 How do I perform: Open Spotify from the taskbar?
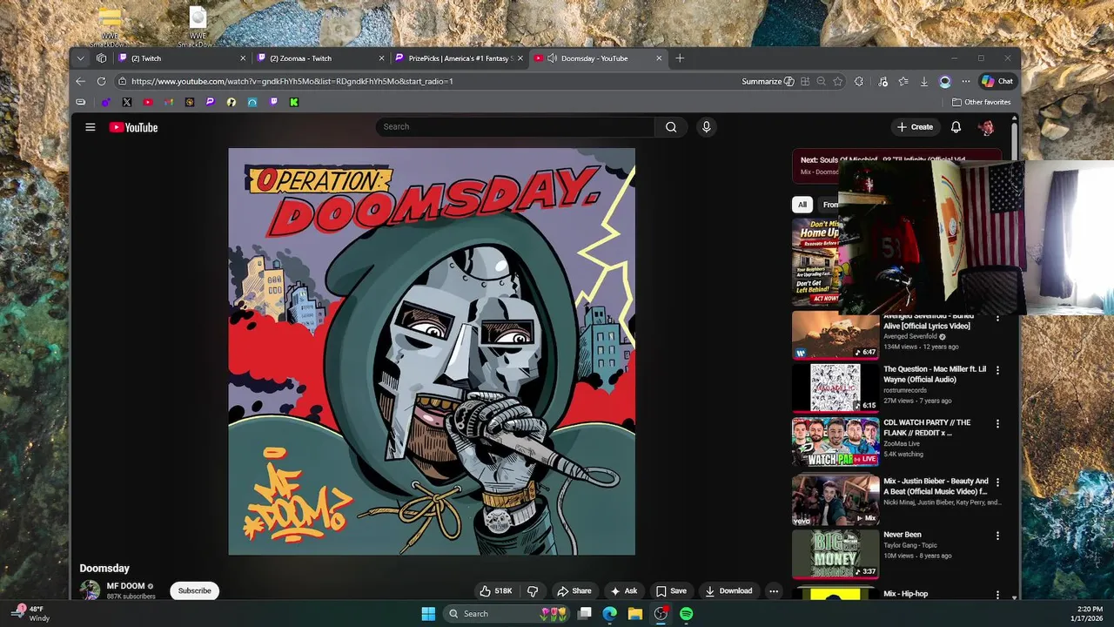(x=686, y=614)
